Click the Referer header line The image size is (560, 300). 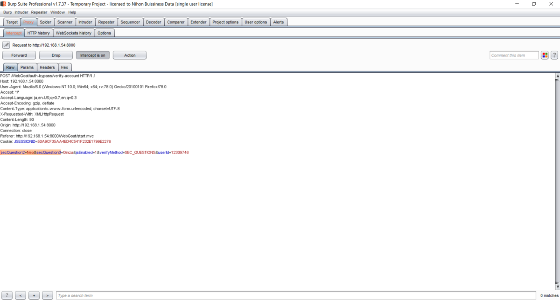pos(47,136)
